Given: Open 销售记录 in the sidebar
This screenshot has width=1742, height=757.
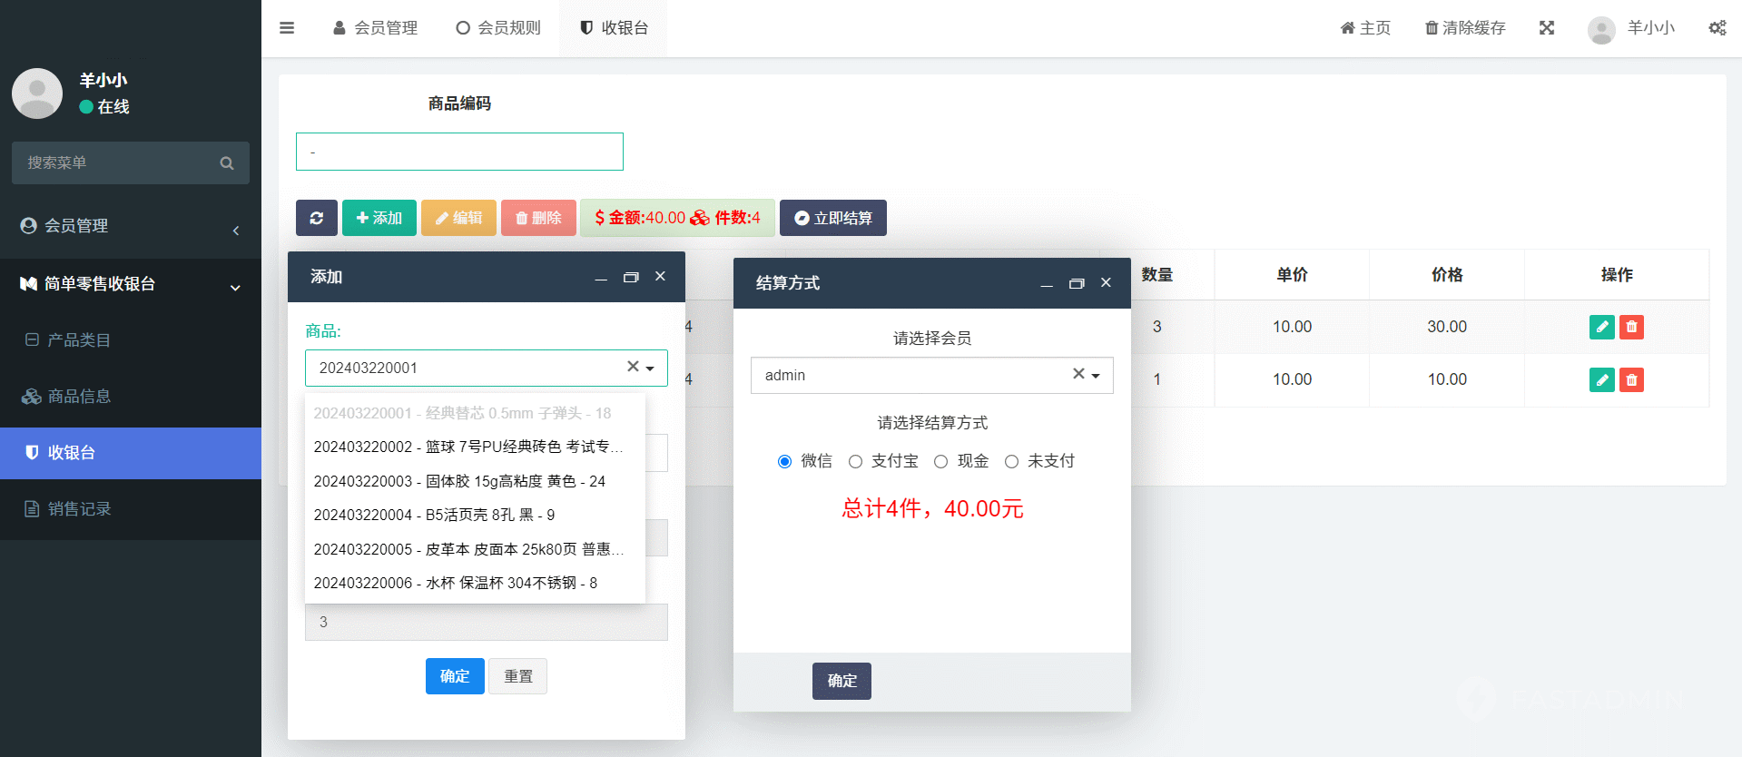Looking at the screenshot, I should [131, 509].
